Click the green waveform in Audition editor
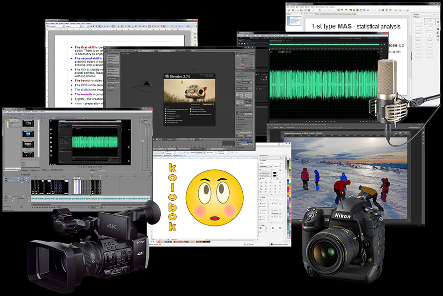 click(324, 85)
